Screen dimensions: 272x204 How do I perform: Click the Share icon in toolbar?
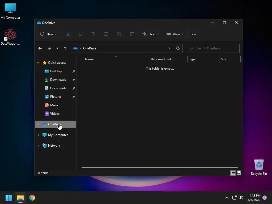coord(119,34)
